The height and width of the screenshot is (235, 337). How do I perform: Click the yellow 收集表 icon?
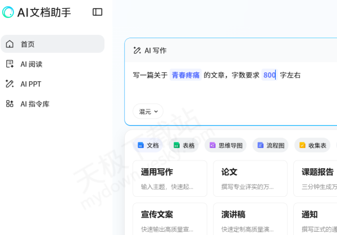tap(302, 145)
